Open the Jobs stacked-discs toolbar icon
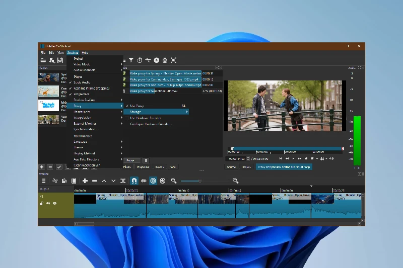The width and height of the screenshot is (403, 268). click(x=165, y=60)
